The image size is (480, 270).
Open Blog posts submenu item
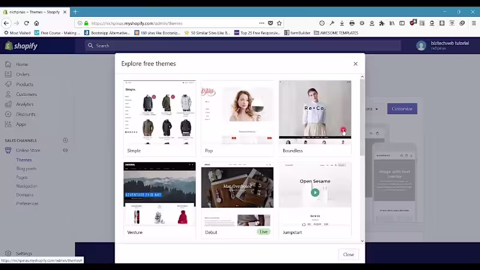tap(26, 169)
